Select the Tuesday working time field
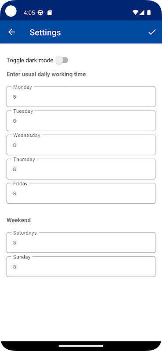 81,121
